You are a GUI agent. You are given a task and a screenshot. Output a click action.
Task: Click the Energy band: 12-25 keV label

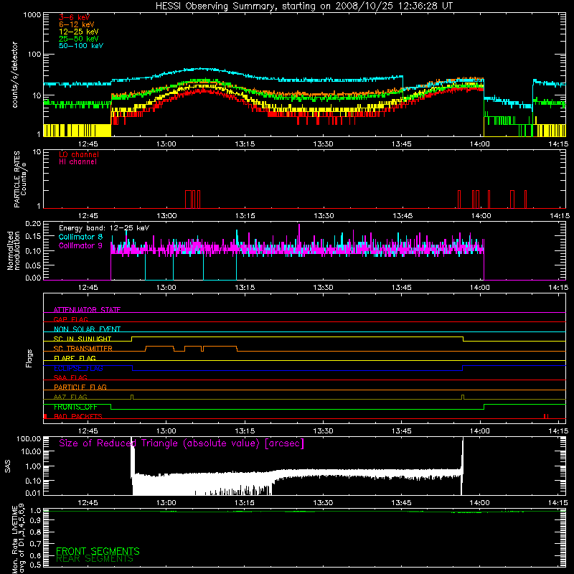point(104,228)
